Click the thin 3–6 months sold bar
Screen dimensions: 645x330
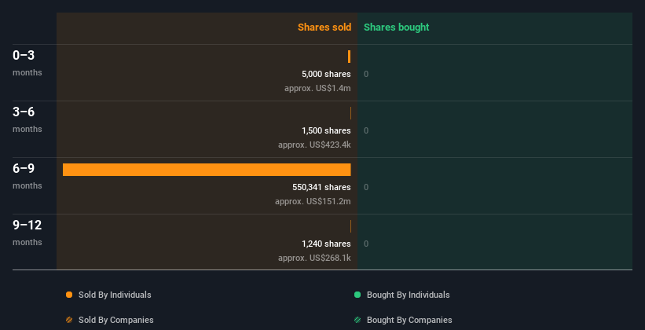(350, 113)
